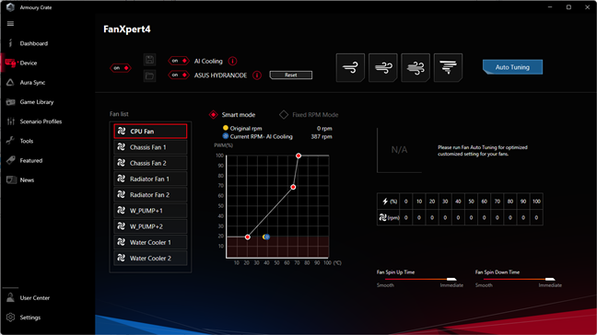Image resolution: width=597 pixels, height=335 pixels.
Task: Show ASUS HYDRANODE info icon
Action: point(257,75)
